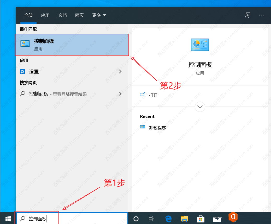Switch to the 网页 tab

[x=79, y=15]
